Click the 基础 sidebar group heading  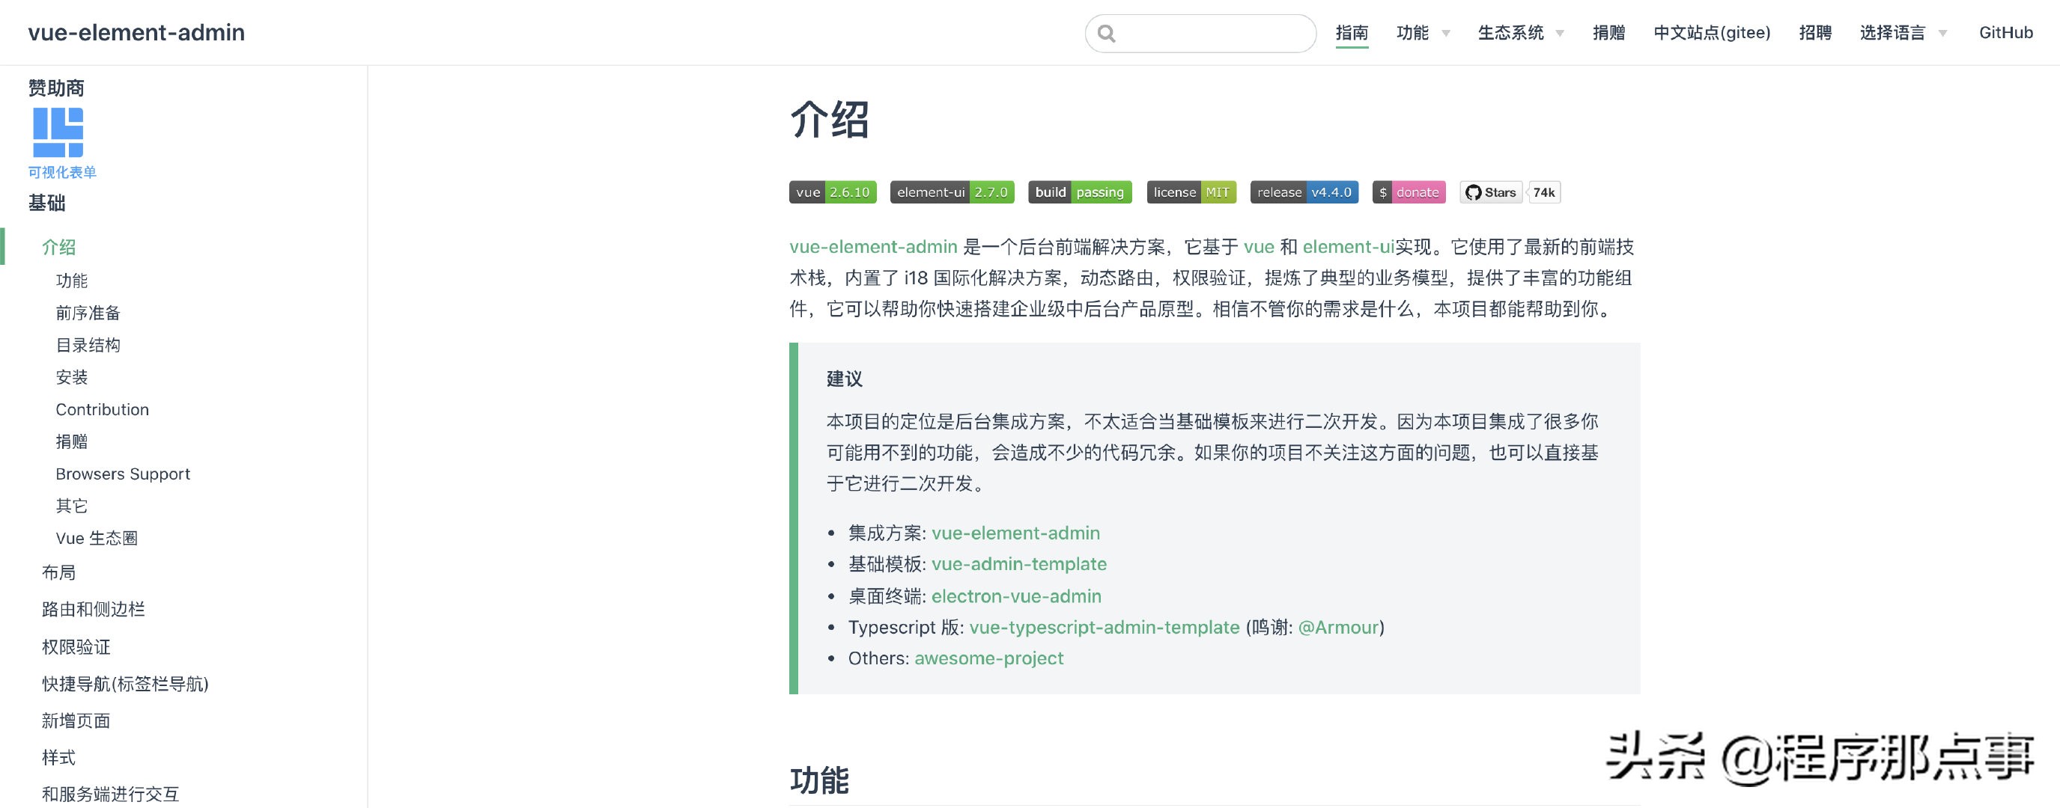pos(46,203)
